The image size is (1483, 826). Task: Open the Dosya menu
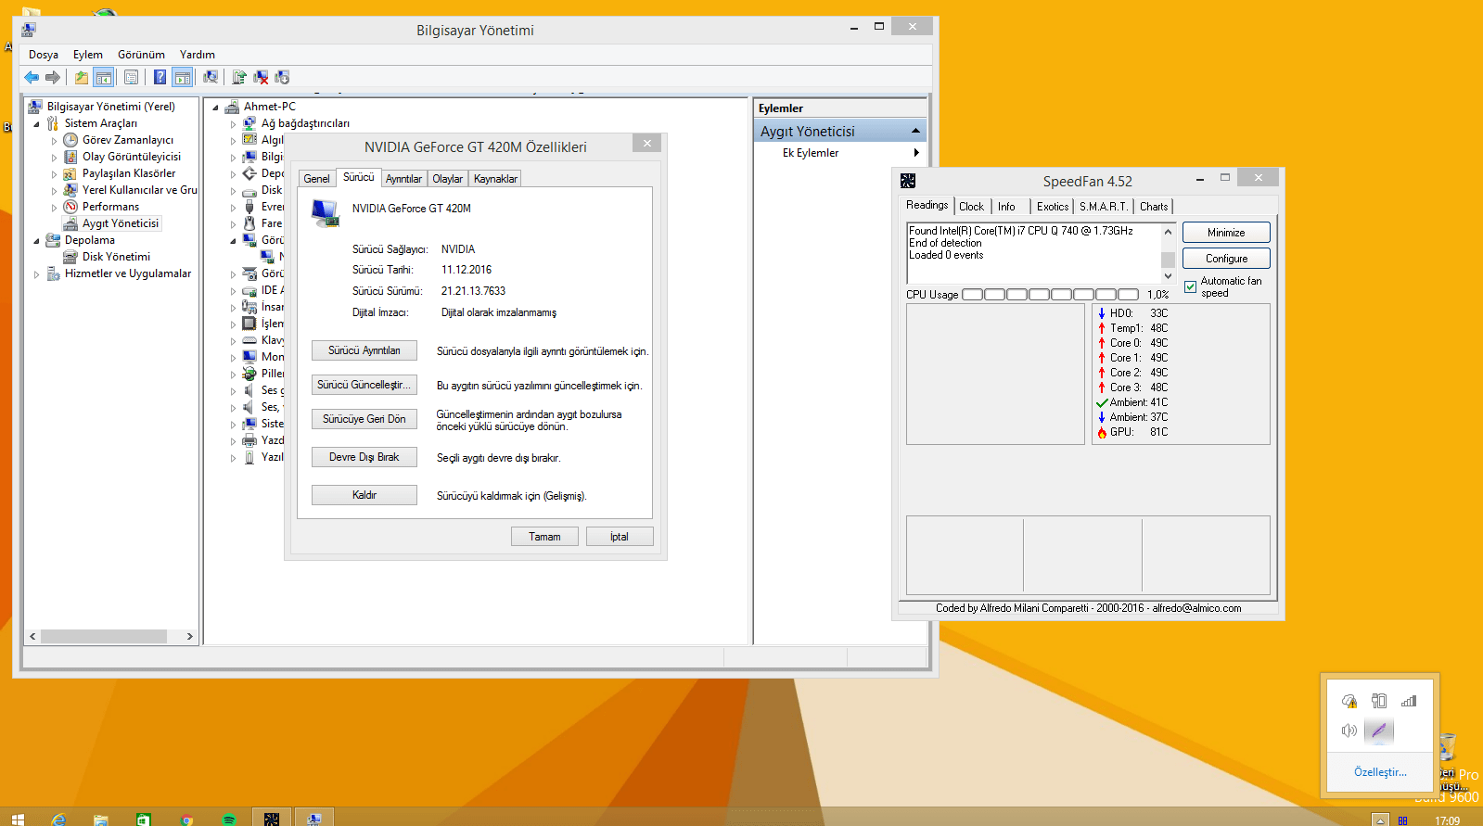[x=44, y=55]
